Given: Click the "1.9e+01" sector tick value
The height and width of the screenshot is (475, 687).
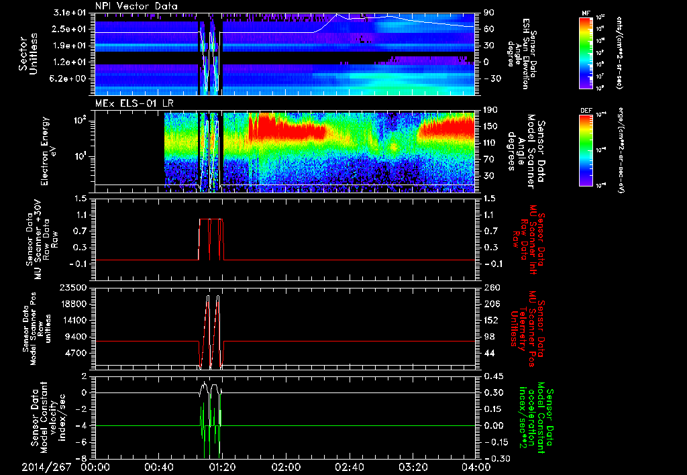Looking at the screenshot, I should click(70, 46).
